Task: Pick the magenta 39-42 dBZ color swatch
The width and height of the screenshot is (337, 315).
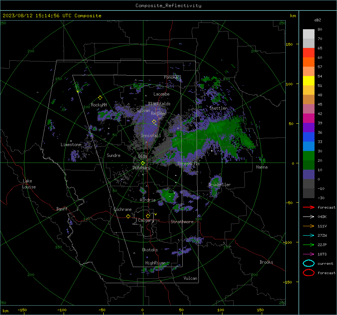Action: click(x=309, y=118)
